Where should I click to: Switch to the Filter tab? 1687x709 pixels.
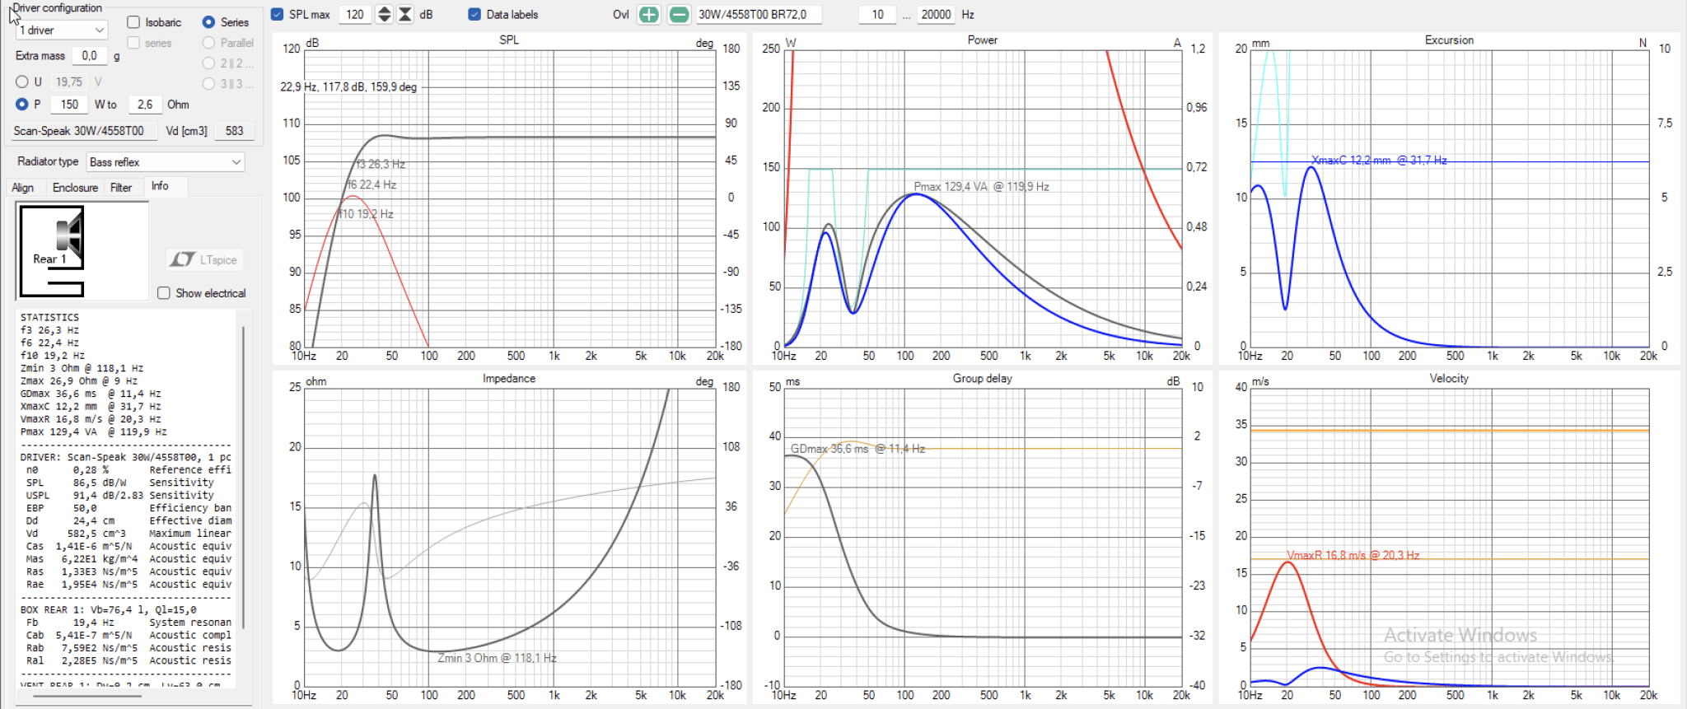[121, 188]
